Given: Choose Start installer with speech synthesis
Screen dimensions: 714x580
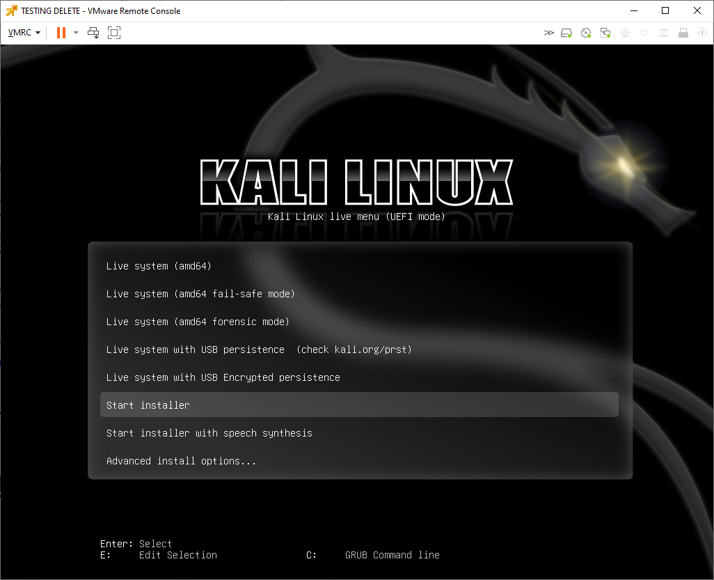Looking at the screenshot, I should coord(209,433).
